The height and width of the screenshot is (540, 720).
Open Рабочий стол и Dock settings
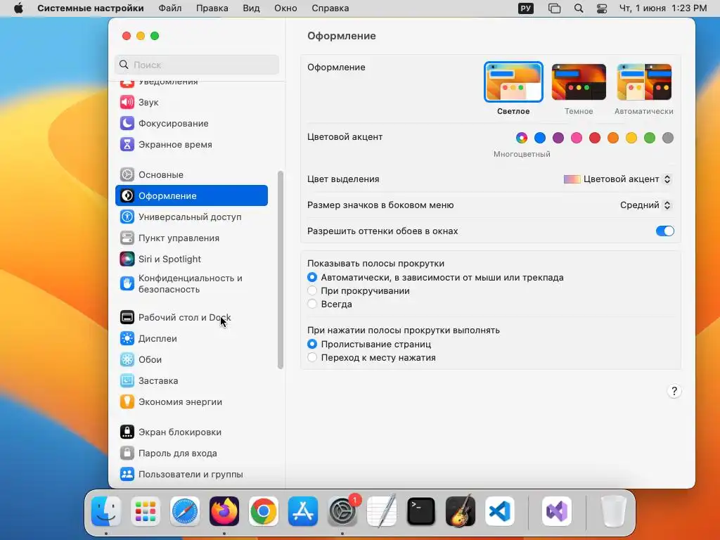click(x=191, y=317)
